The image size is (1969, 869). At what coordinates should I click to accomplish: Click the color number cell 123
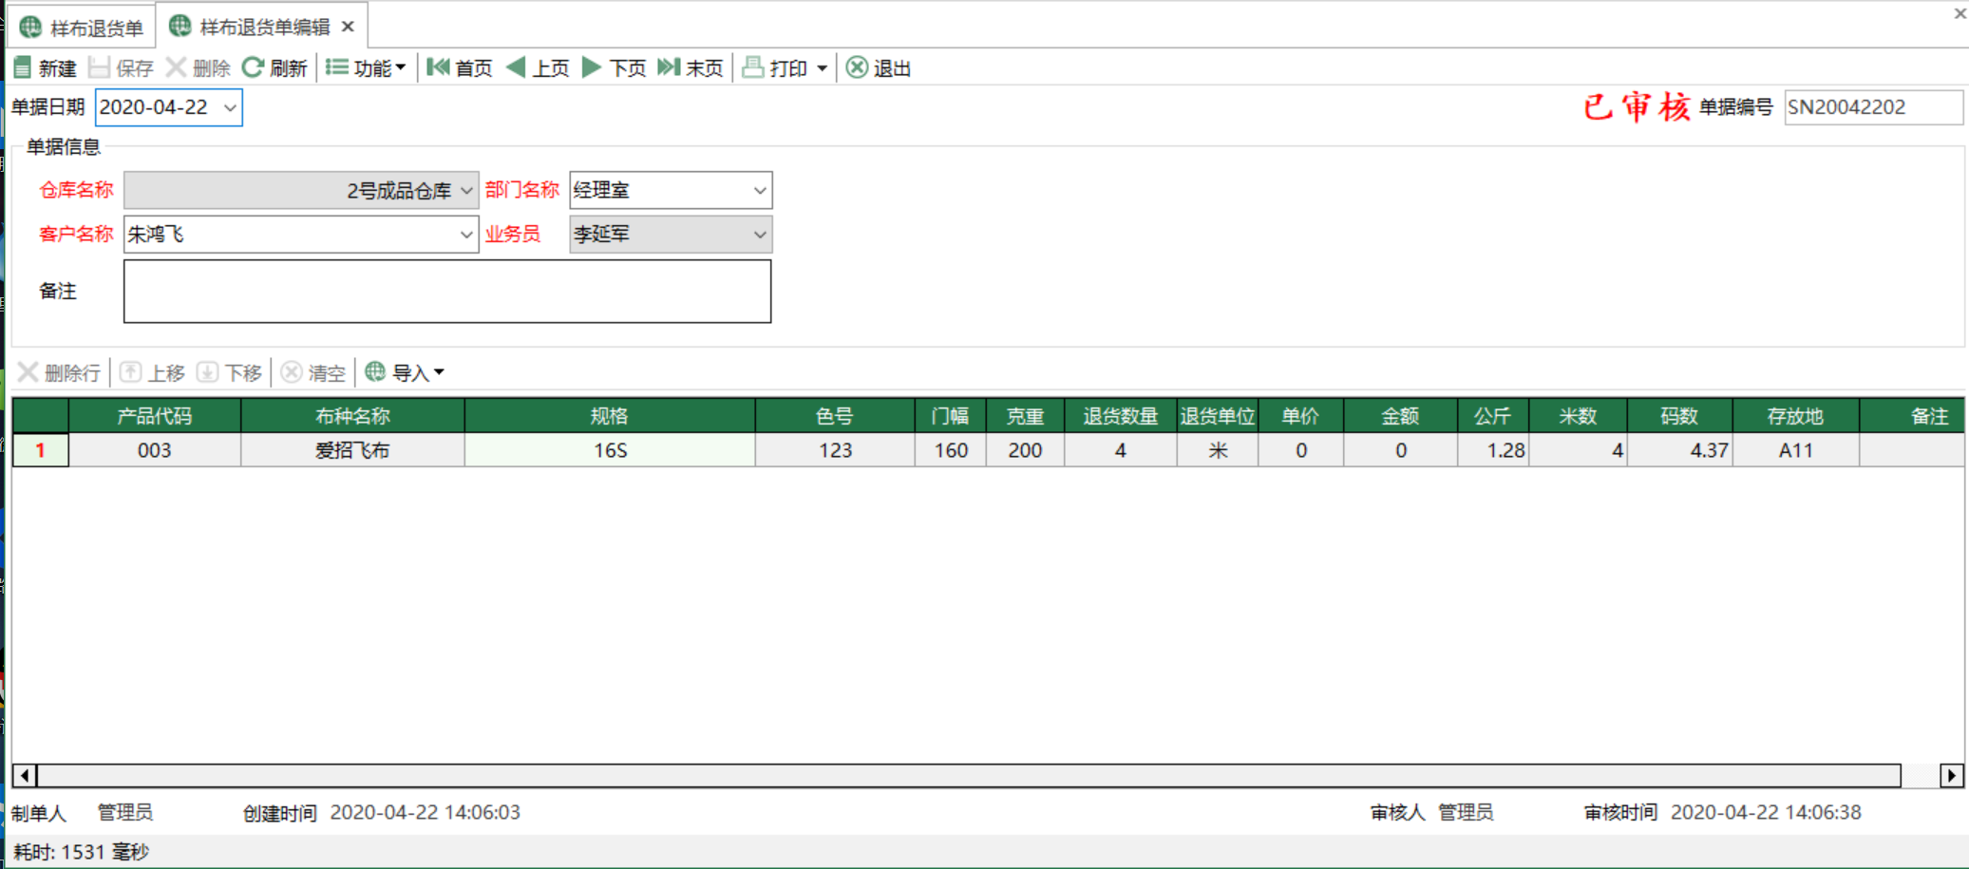pos(835,450)
